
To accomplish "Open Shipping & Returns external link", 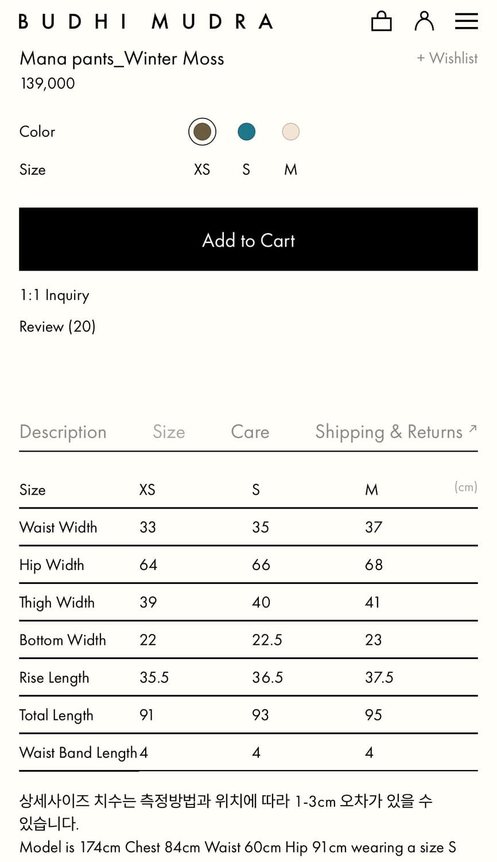I will click(x=389, y=432).
